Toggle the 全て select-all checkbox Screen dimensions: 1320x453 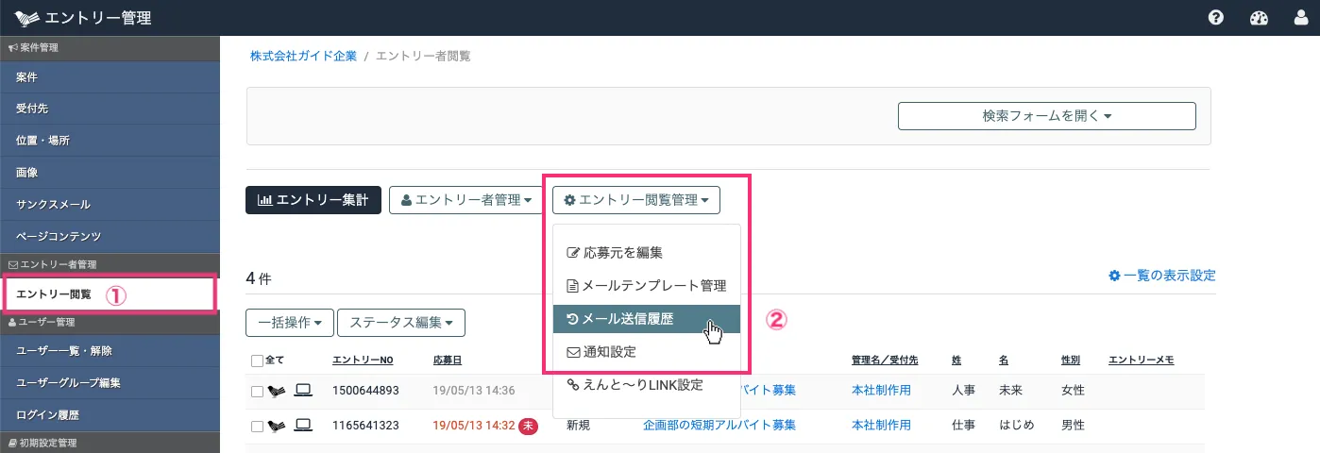click(258, 361)
